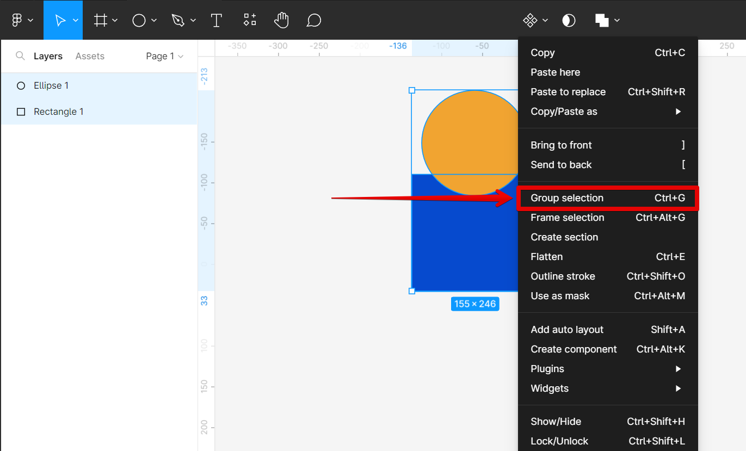Open the Resources tool
The height and width of the screenshot is (451, 746).
[x=250, y=20]
